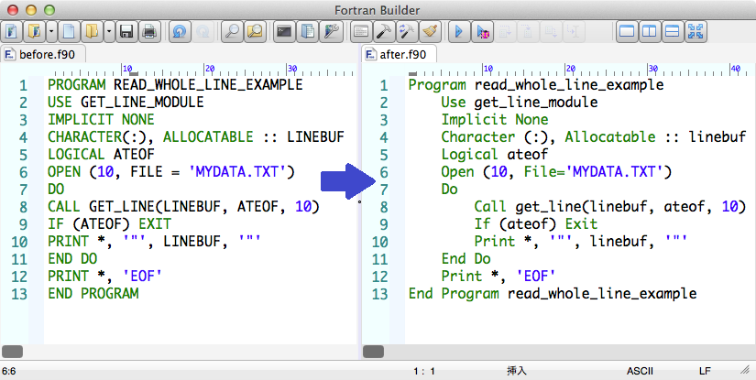The image size is (756, 380).
Task: Click 'Open (10, File=' line in after.f90
Action: click(x=556, y=172)
